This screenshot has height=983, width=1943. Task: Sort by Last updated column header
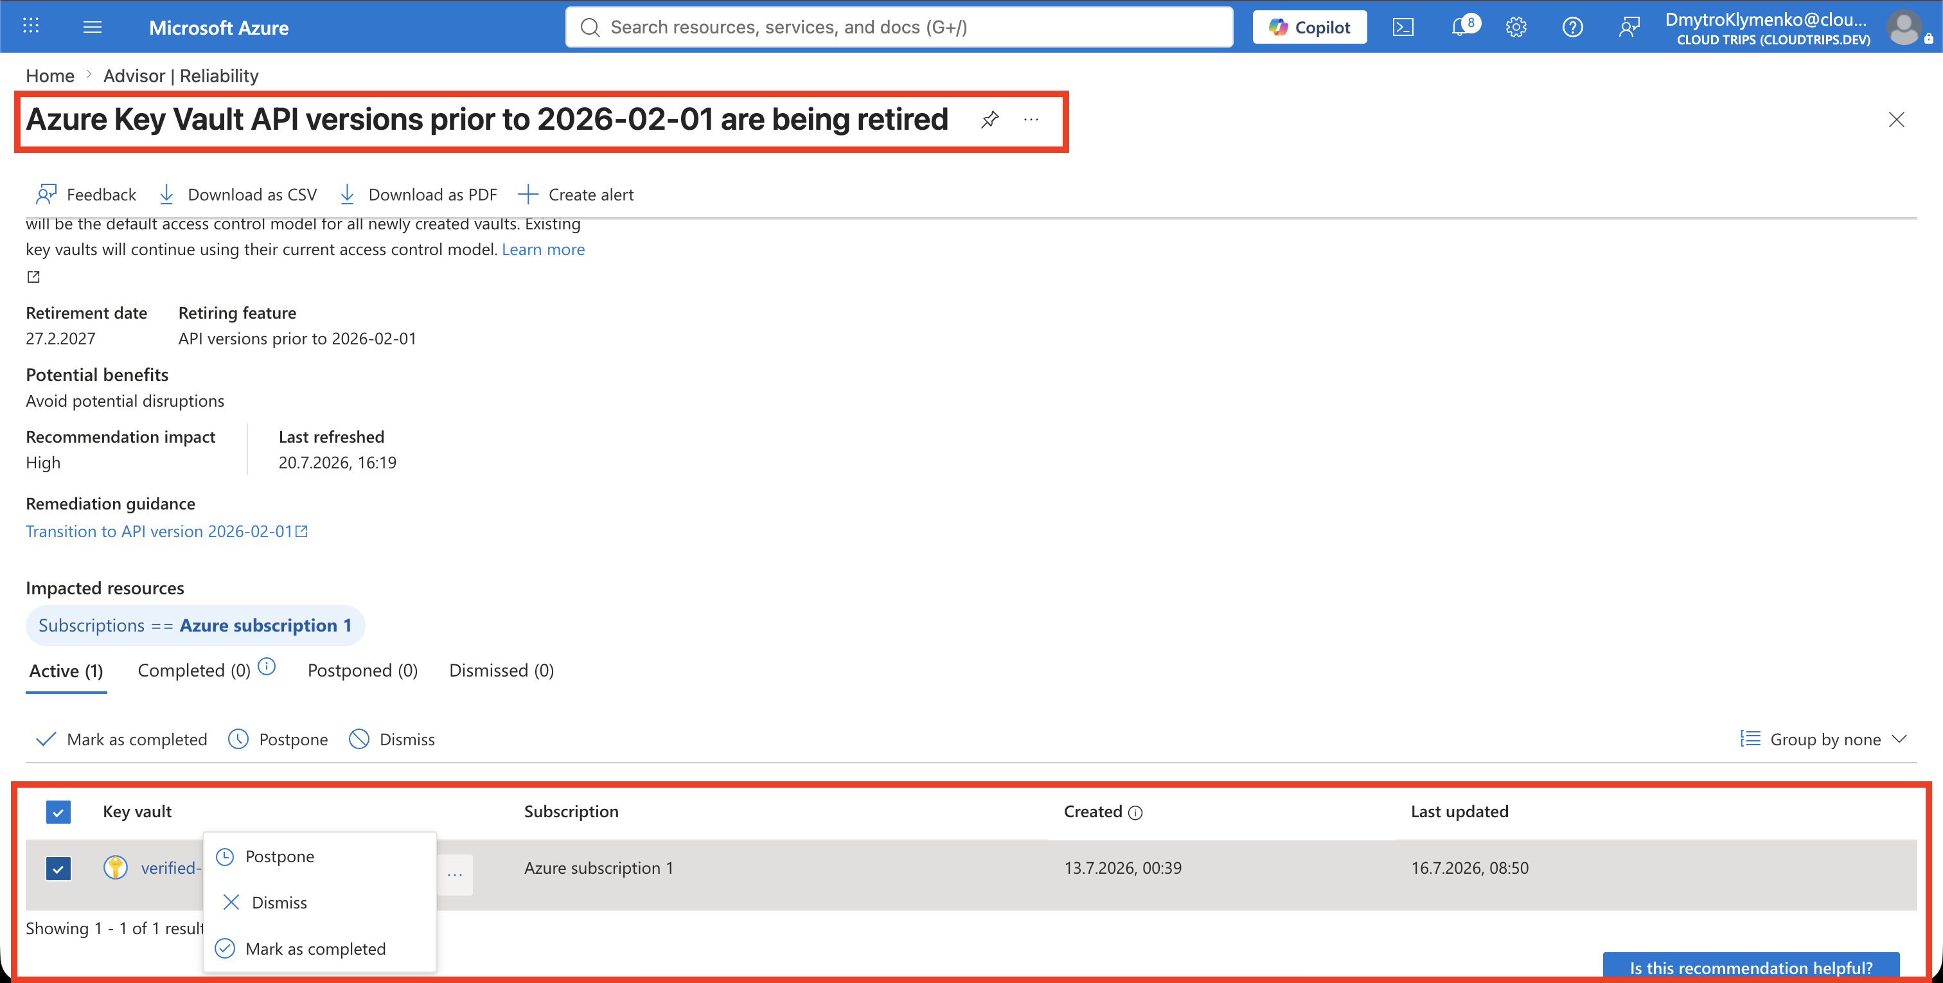[1460, 811]
